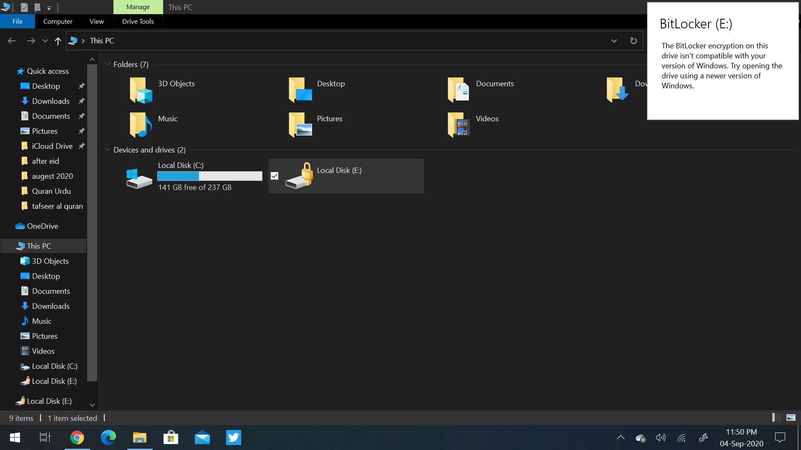Open the recent locations dropdown arrow
Viewport: 801px width, 450px height.
pyautogui.click(x=45, y=41)
